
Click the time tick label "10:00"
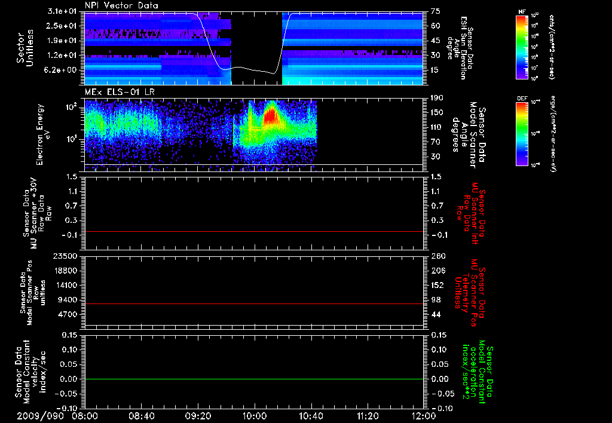tap(255, 416)
